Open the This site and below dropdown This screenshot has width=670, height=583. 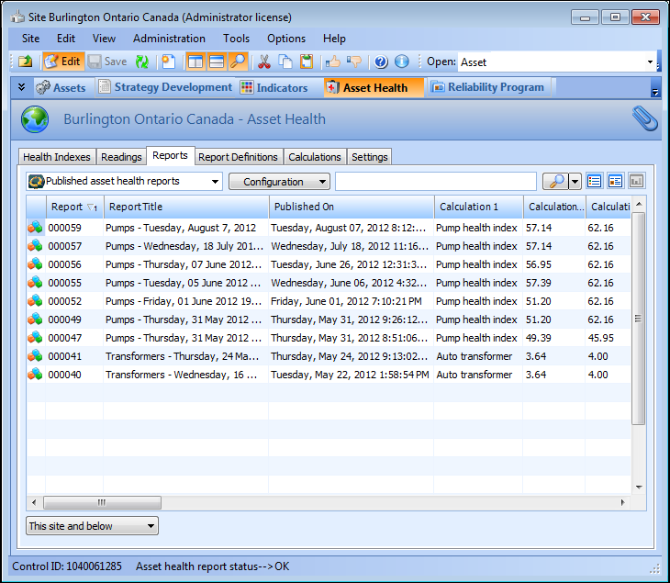click(92, 526)
